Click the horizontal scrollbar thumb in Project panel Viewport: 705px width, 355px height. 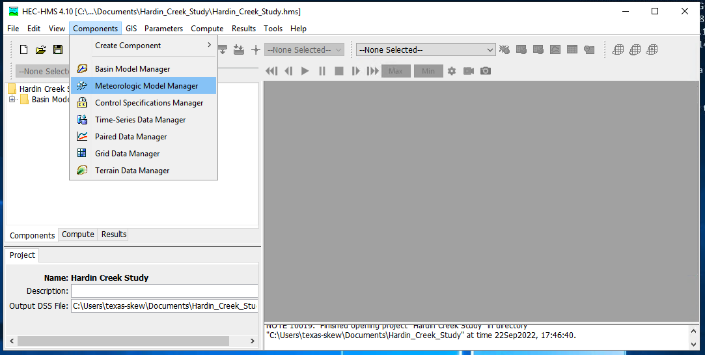click(x=123, y=341)
